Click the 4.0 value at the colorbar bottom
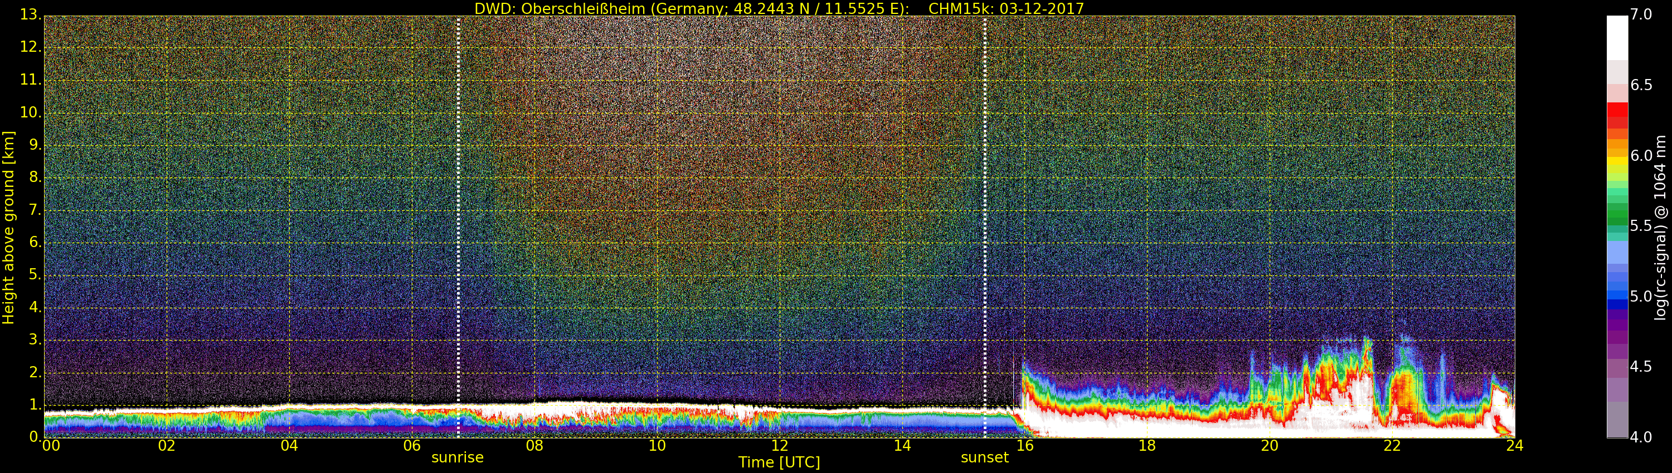Screen dimensions: 1672x473 [x=1641, y=437]
